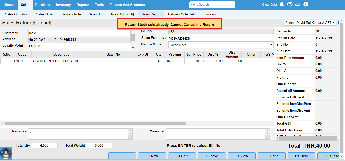Click the Freight value field
Image resolution: width=345 pixels, height=161 pixels.
click(x=327, y=77)
